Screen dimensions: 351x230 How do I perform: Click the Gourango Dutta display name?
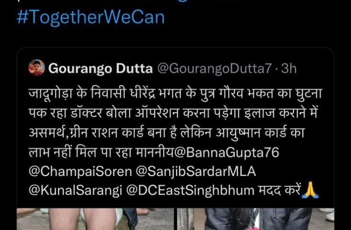(x=100, y=69)
